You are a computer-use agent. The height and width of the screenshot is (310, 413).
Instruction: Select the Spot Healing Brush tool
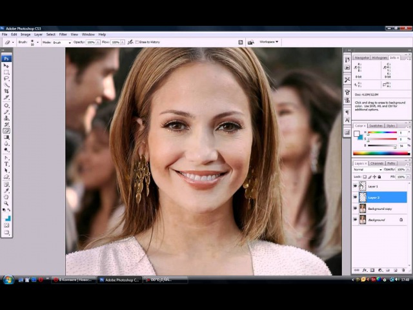tap(6, 105)
